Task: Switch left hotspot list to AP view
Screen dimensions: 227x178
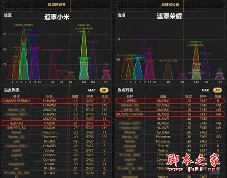Action: [104, 90]
